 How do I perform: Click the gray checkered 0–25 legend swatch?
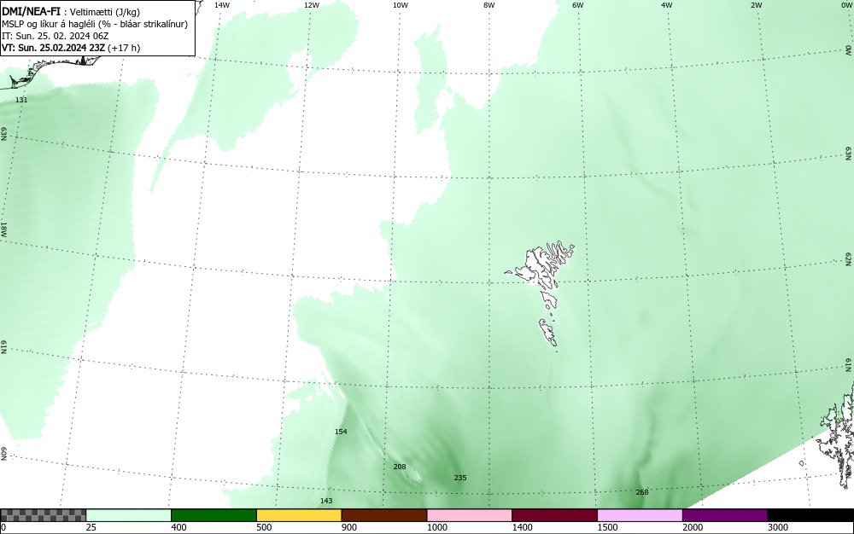click(x=43, y=515)
